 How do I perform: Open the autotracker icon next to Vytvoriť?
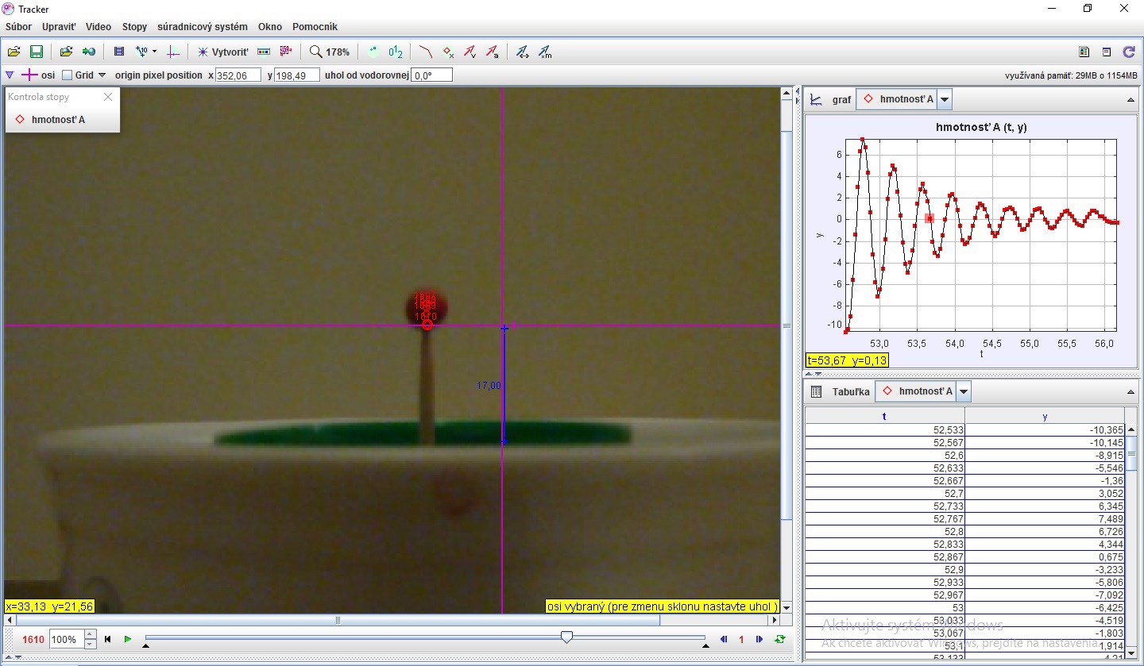pyautogui.click(x=284, y=52)
